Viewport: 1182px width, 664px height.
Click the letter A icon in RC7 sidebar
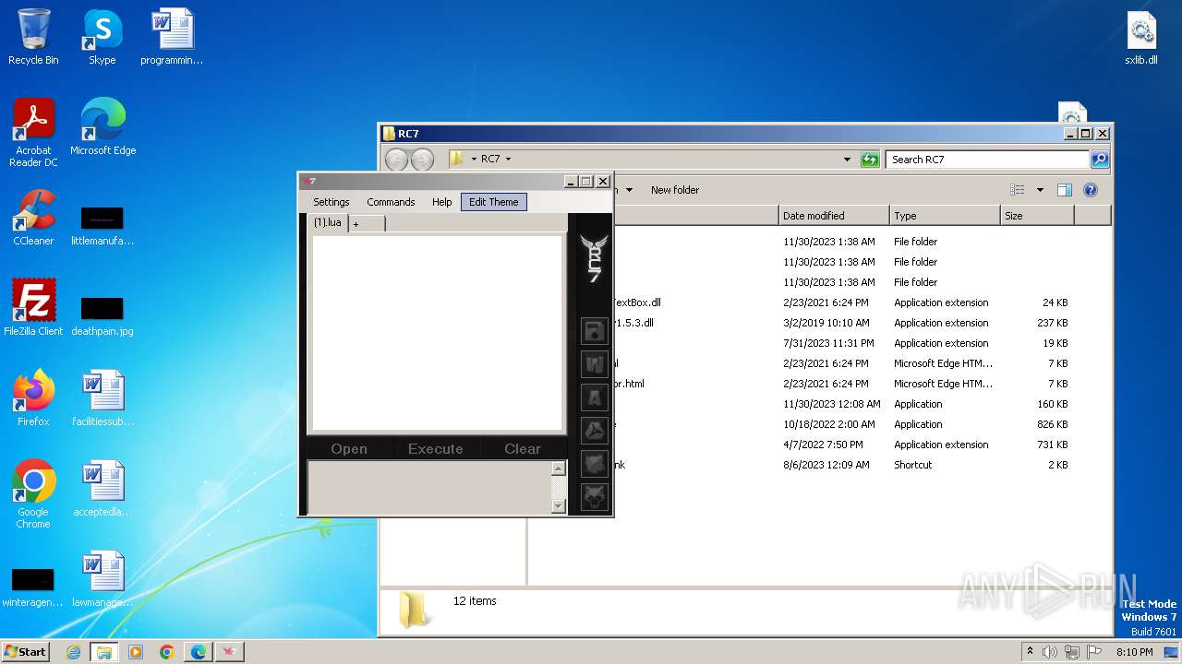click(x=594, y=397)
